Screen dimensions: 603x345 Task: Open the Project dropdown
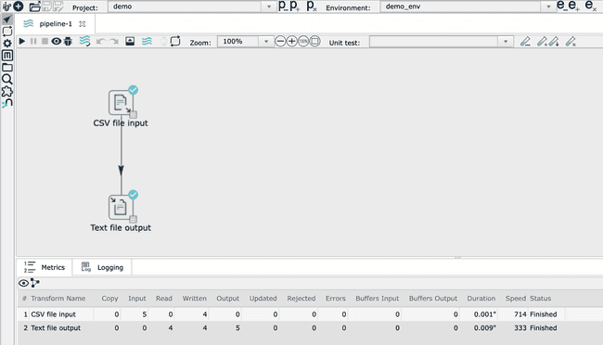268,6
